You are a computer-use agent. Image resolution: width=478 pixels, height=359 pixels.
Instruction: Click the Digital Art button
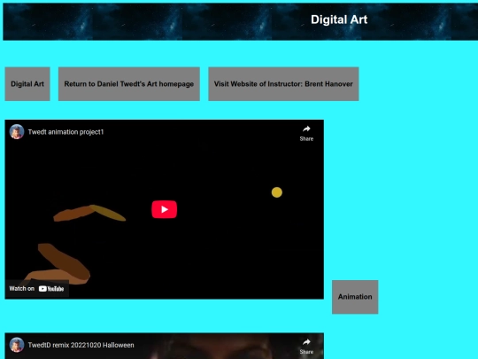(27, 84)
